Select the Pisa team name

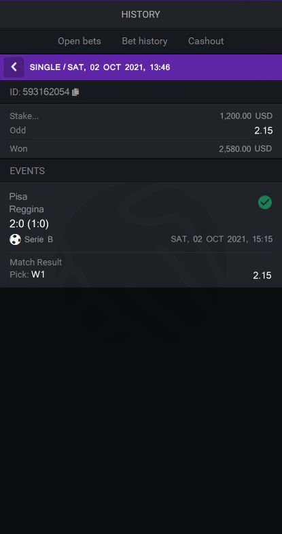point(18,197)
